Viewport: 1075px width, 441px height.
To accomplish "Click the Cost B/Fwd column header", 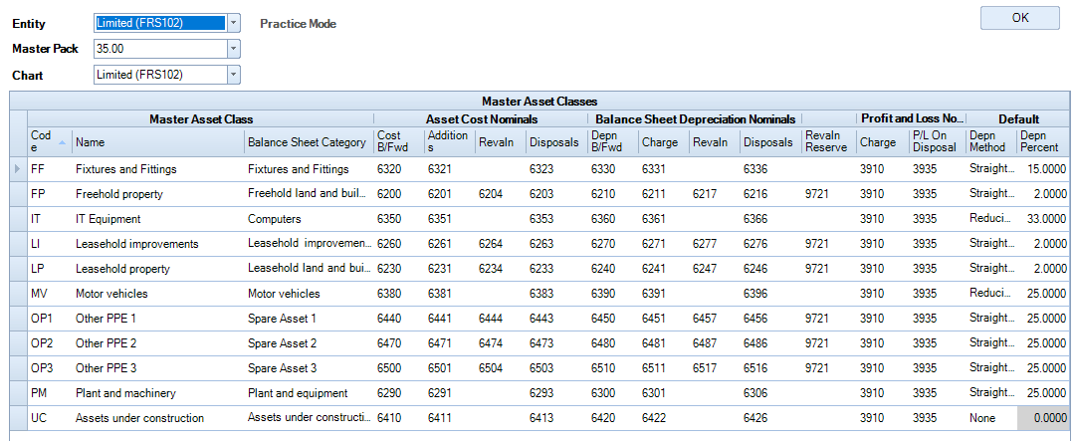I will tap(398, 141).
